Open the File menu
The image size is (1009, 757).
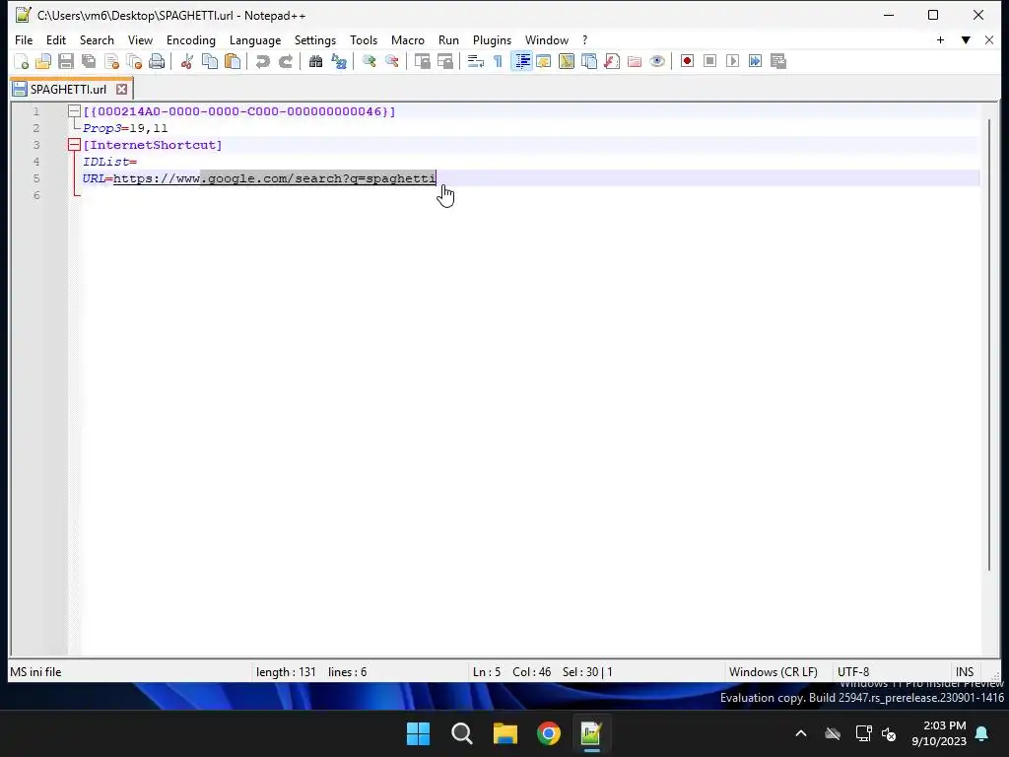24,39
